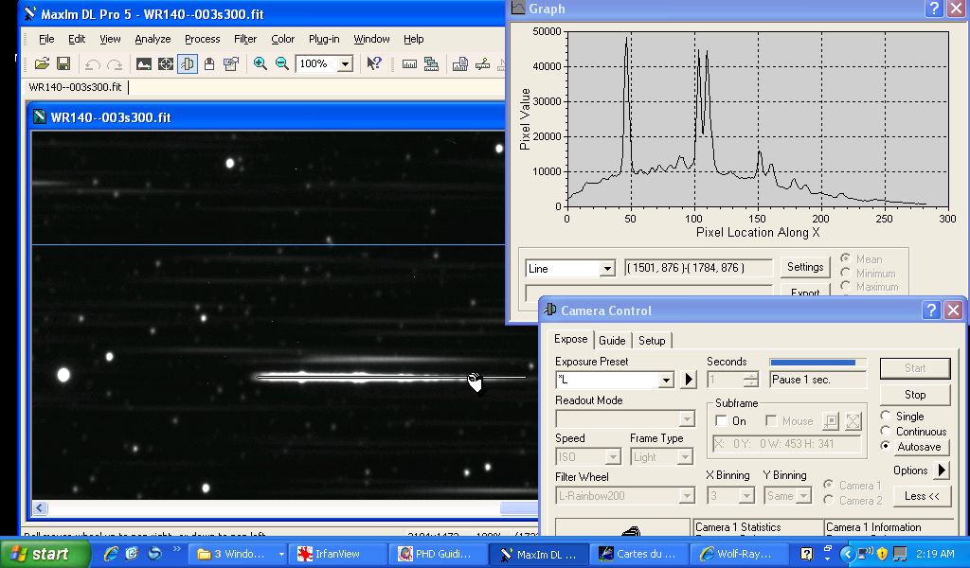The width and height of the screenshot is (970, 568).
Task: Open the Information crosshair window icon
Action: [x=165, y=63]
